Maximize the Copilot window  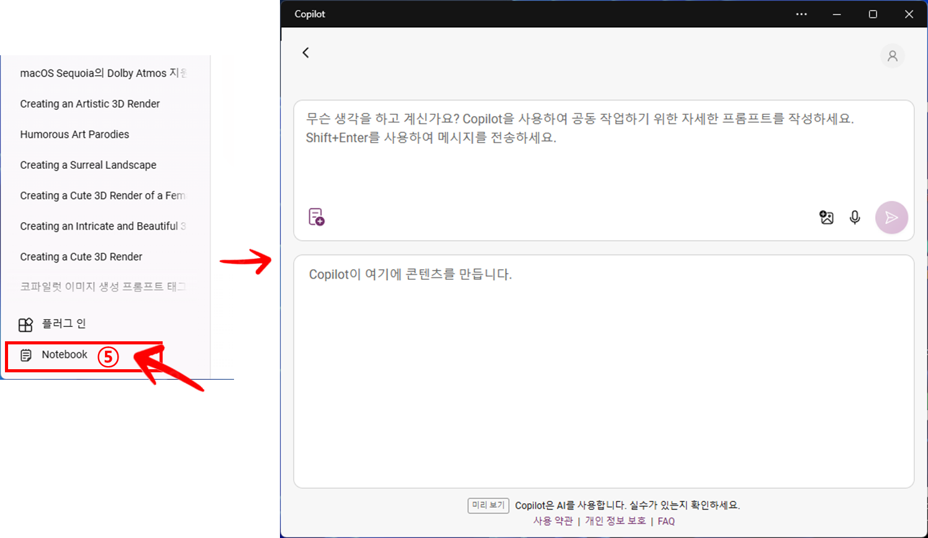[x=873, y=14]
